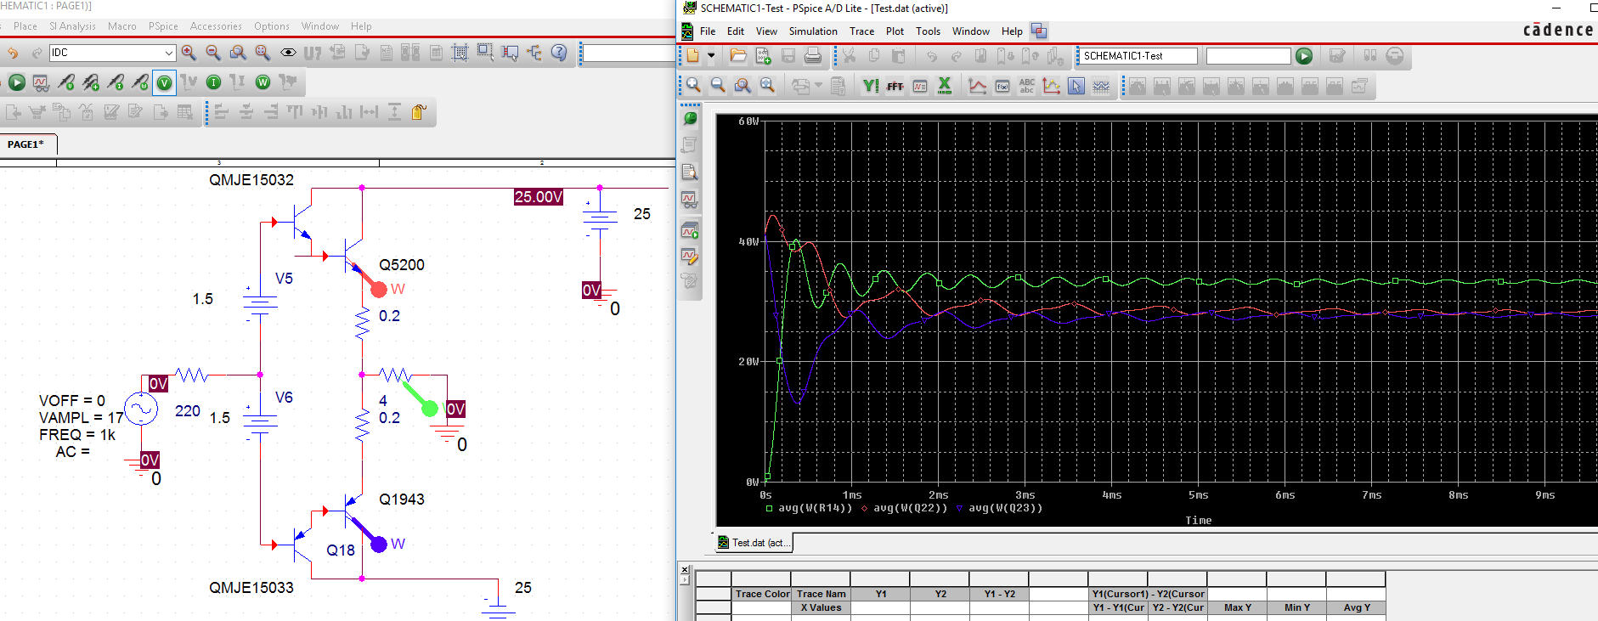1598x621 pixels.
Task: Select the current marker probe
Action: coord(116,82)
